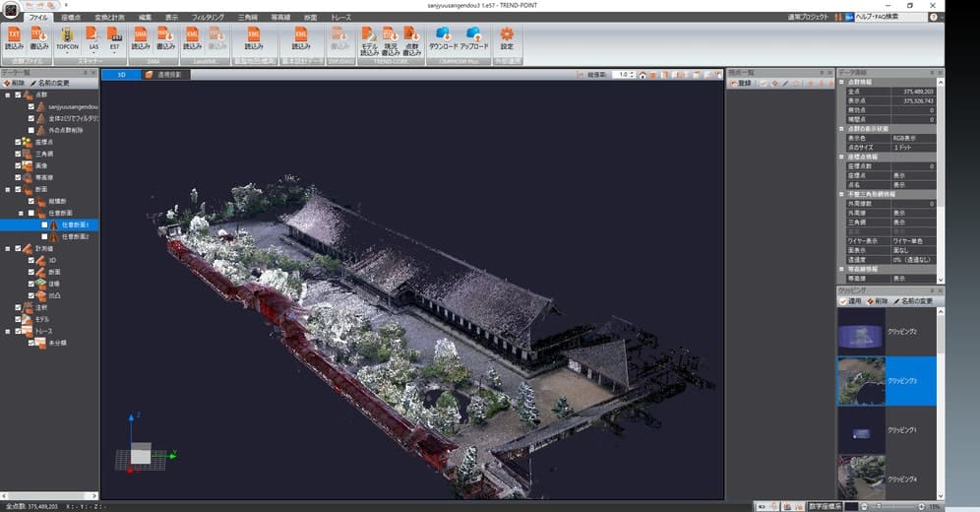Uncheck the 三角網 layer checkbox
This screenshot has width=980, height=512.
[19, 154]
